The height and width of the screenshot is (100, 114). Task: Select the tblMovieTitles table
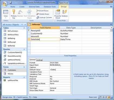coord(13,35)
